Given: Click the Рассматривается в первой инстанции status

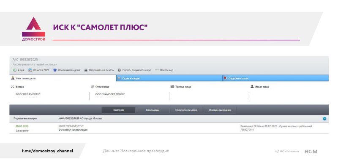Looking at the screenshot, I should [x=35, y=65].
